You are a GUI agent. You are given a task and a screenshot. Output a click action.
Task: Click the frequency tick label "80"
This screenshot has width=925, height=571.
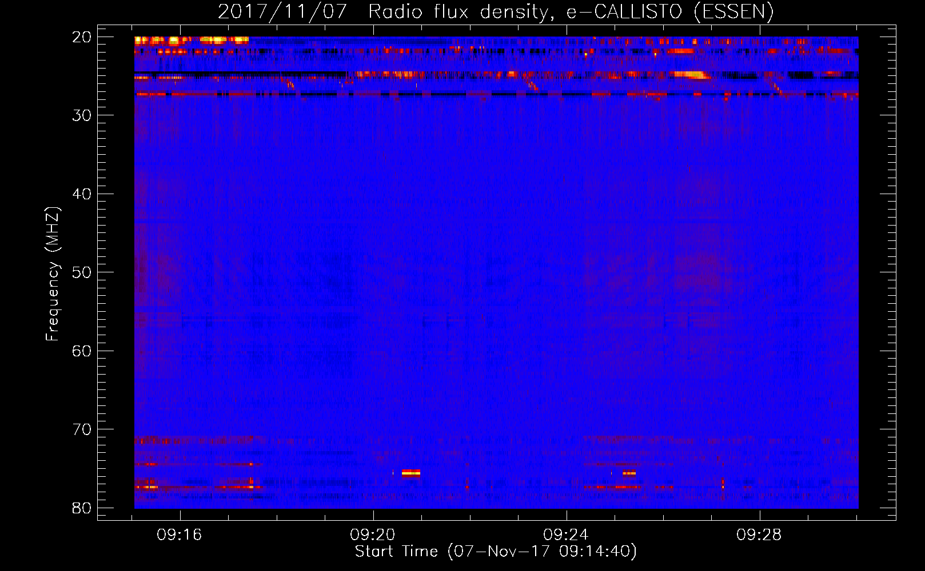82,508
